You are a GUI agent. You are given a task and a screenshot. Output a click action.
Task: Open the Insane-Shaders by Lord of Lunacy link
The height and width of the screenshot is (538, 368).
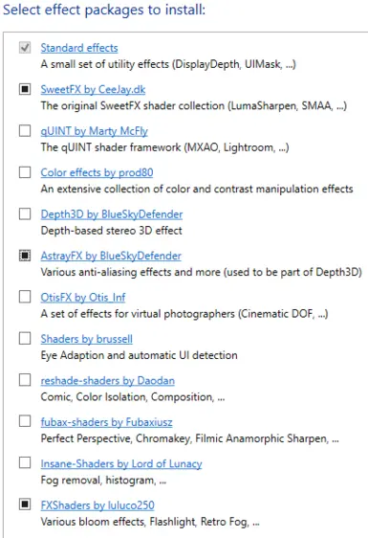(x=121, y=464)
